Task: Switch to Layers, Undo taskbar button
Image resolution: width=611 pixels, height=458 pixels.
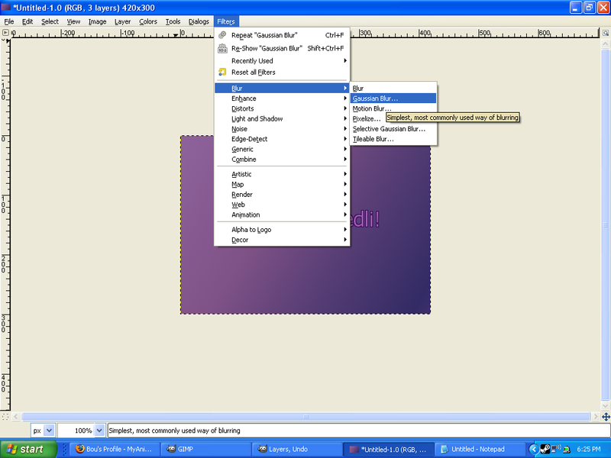Action: tap(296, 449)
